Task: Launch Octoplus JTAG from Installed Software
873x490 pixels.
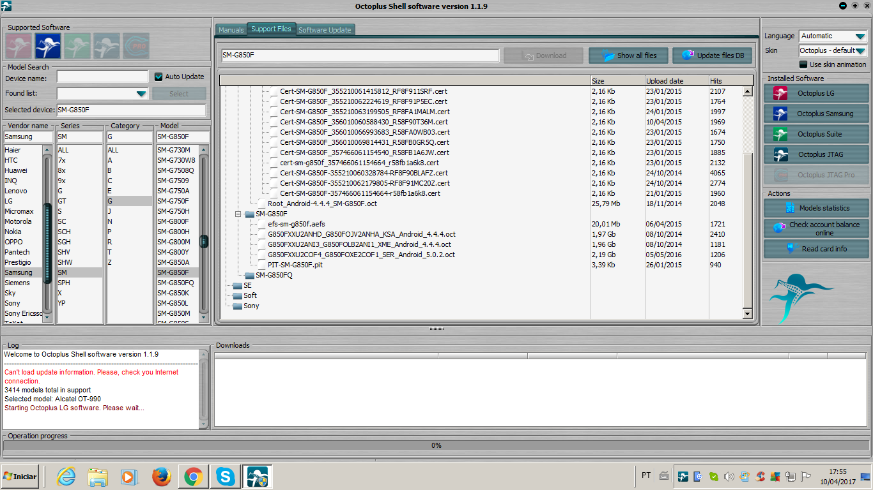Action: pyautogui.click(x=816, y=154)
